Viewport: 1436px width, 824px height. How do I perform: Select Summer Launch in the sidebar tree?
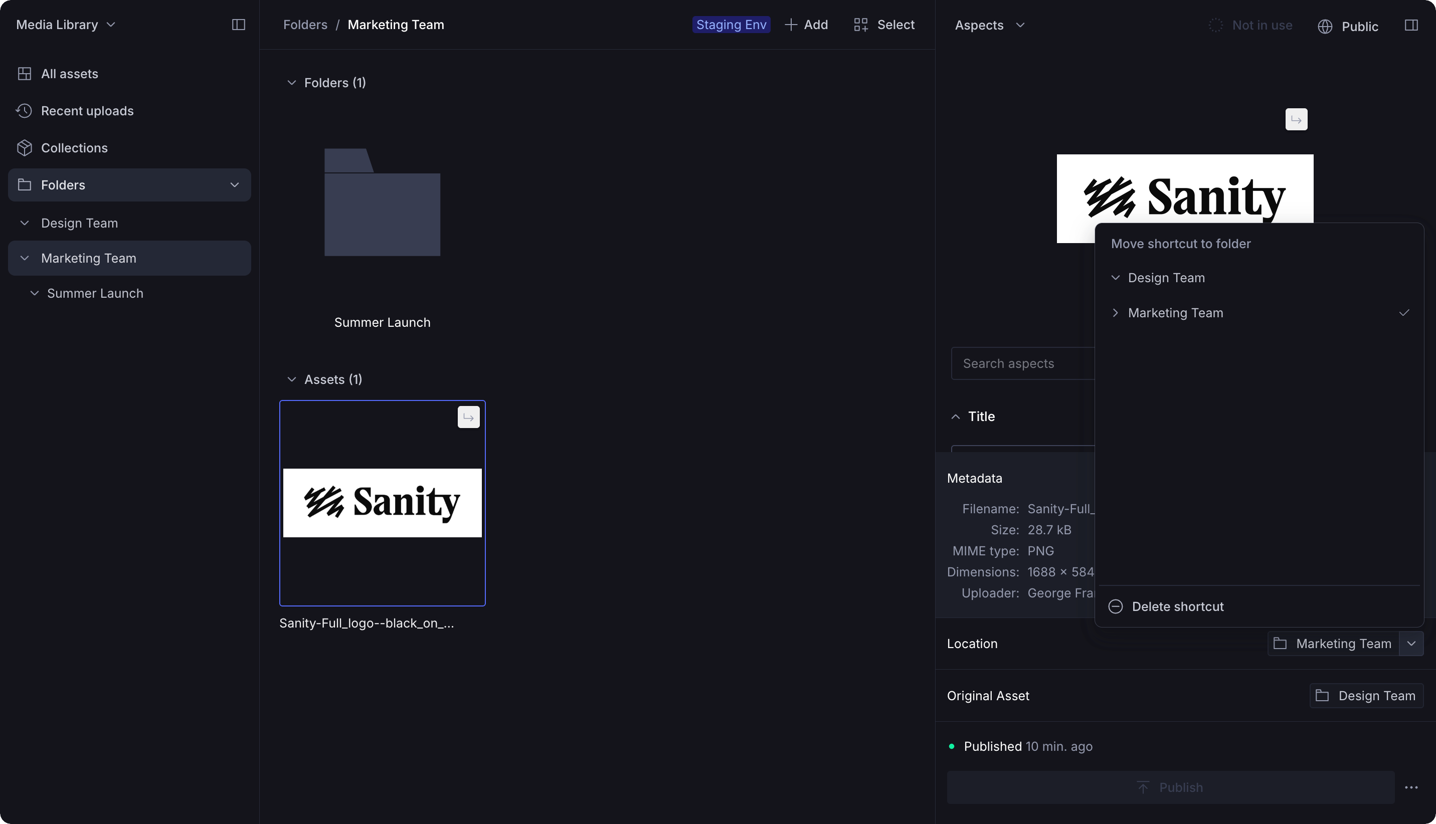click(x=130, y=293)
